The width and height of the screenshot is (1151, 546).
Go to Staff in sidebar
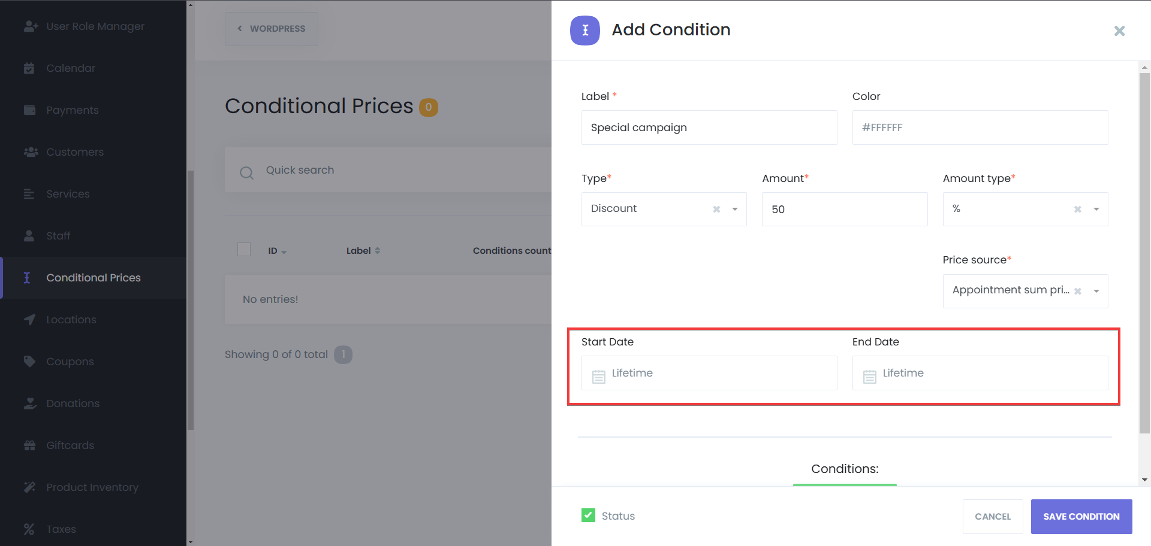(58, 236)
